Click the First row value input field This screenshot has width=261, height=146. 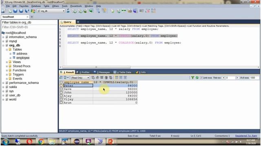(x=230, y=77)
